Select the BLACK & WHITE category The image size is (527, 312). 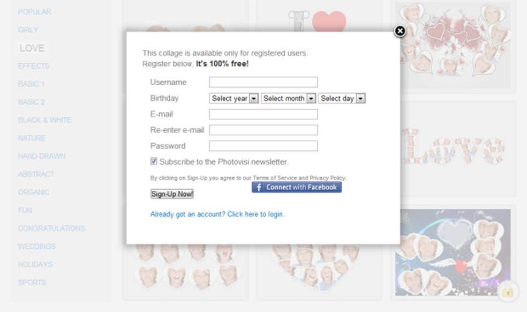(44, 120)
